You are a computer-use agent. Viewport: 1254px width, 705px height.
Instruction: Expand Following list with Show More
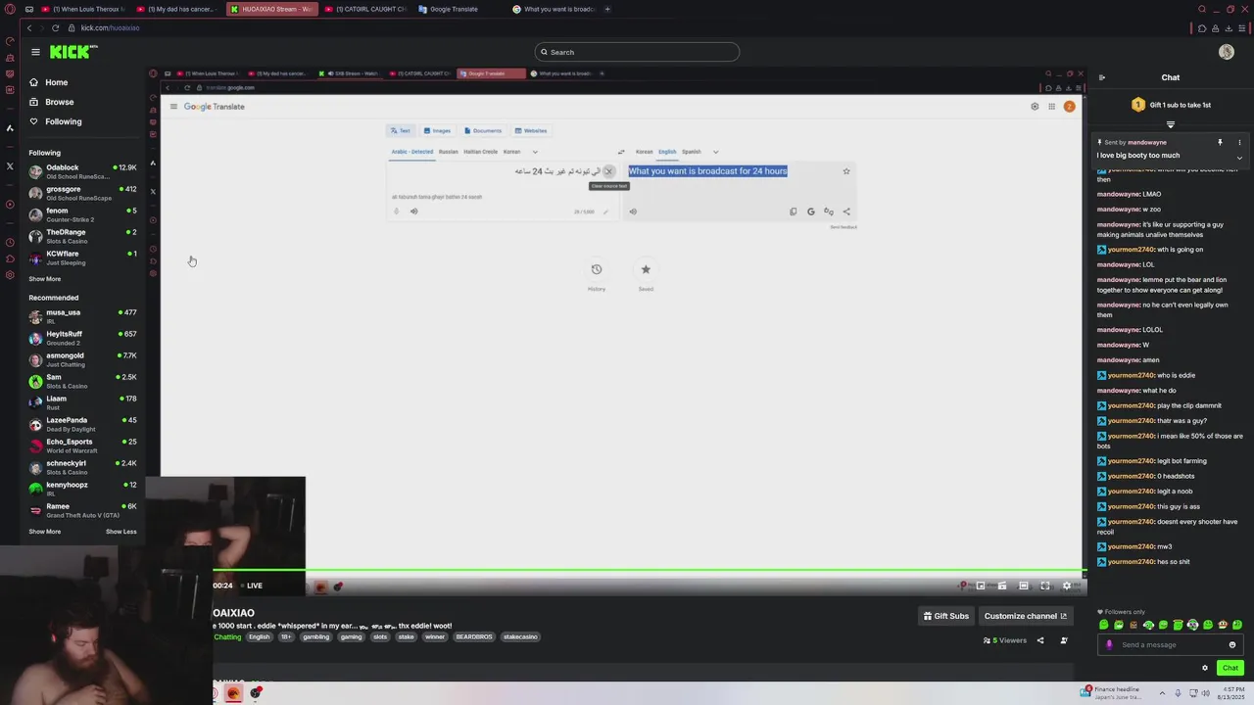click(44, 279)
